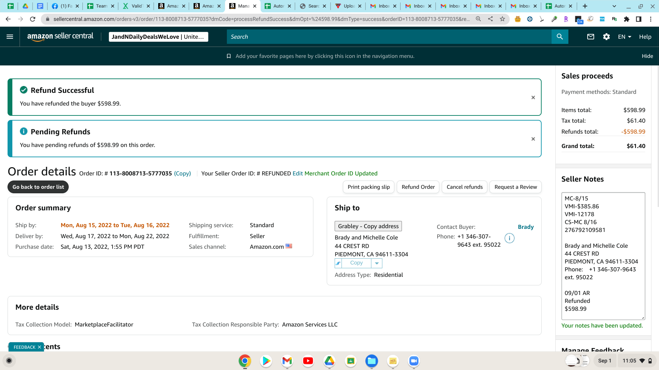Click the blue wheel extension icon

[x=530, y=19]
